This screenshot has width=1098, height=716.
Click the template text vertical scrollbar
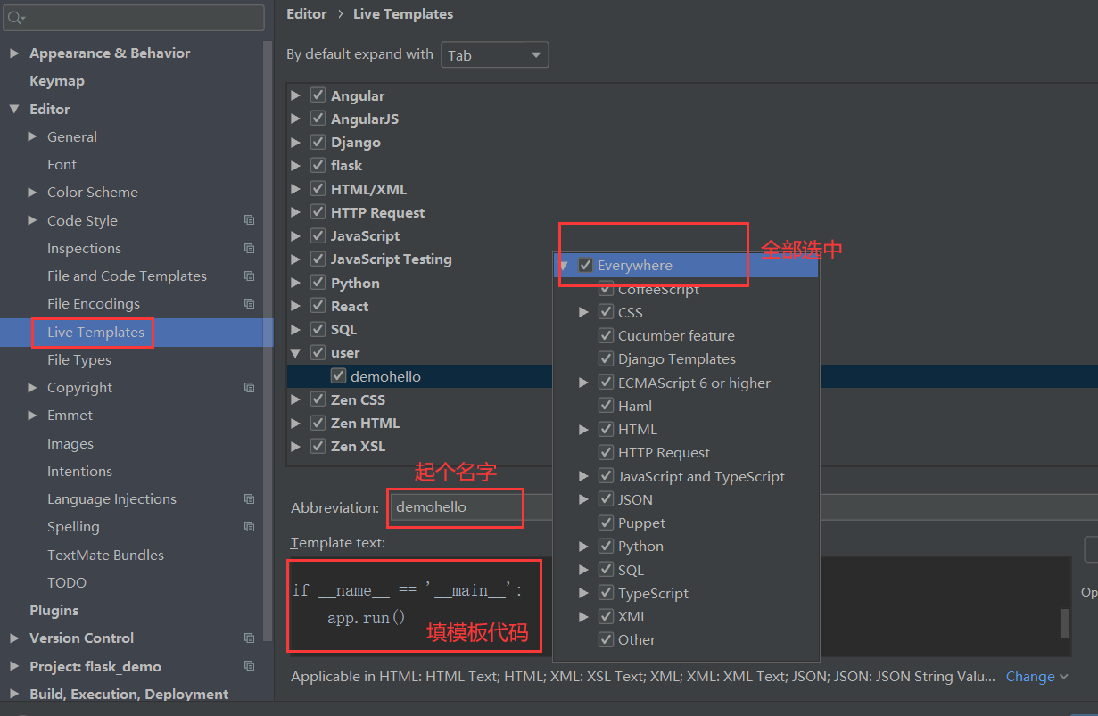coord(1064,623)
